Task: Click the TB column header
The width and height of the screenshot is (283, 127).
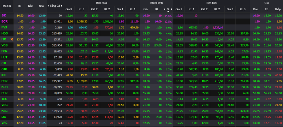Action: tap(266, 9)
